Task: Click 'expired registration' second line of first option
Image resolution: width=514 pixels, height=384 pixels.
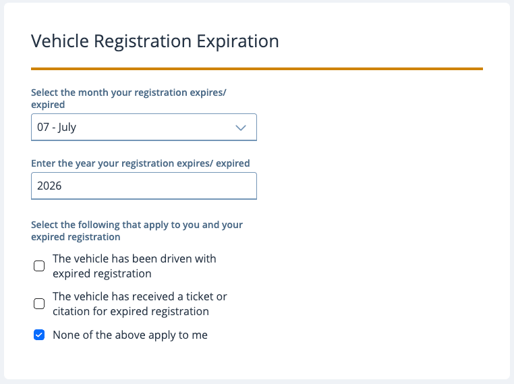Action: pos(102,273)
